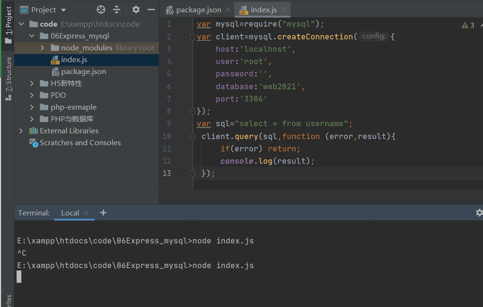
Task: Open terminal settings gear icon
Action: (x=479, y=213)
